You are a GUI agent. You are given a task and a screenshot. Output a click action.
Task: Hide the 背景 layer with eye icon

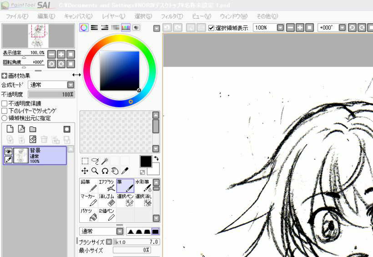point(8,151)
